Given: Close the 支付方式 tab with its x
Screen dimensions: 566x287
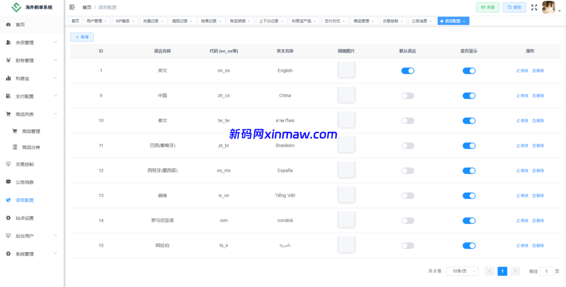Looking at the screenshot, I should pos(343,22).
